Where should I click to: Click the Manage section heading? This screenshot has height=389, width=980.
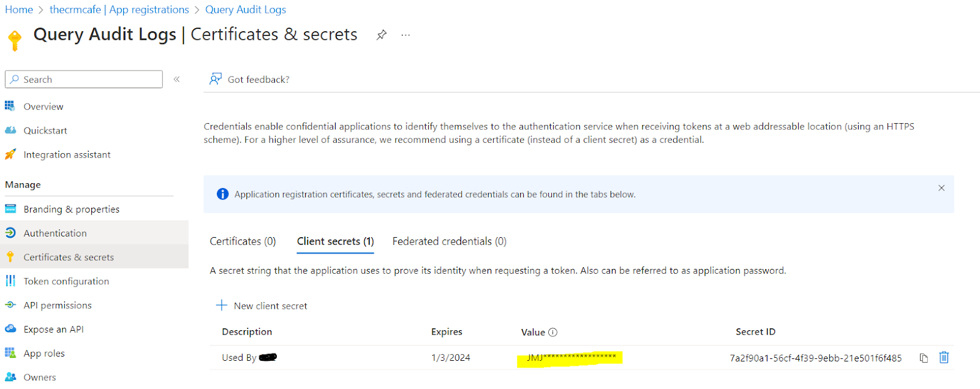click(23, 185)
